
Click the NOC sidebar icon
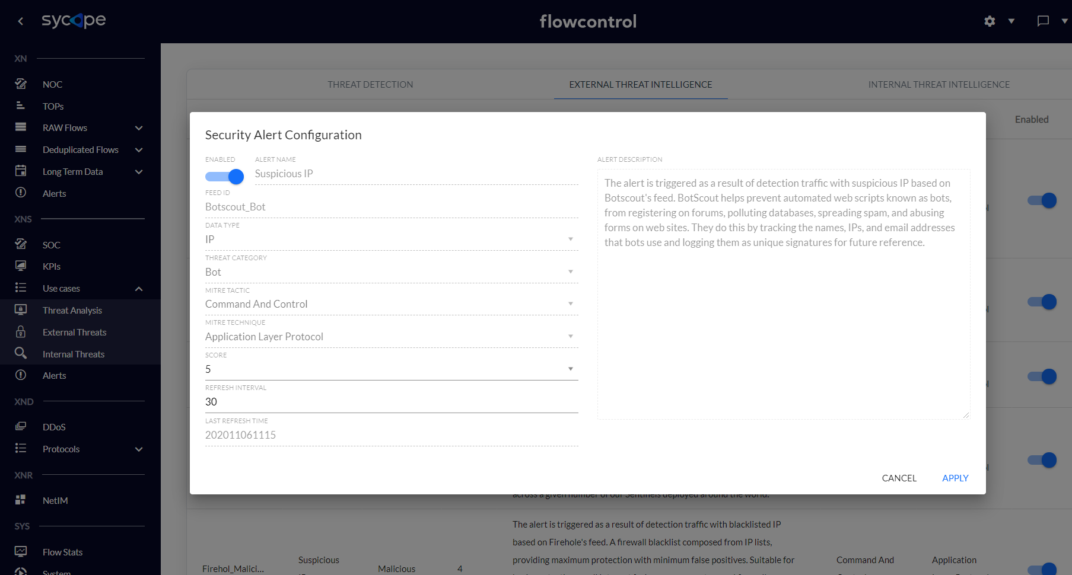[x=21, y=84]
